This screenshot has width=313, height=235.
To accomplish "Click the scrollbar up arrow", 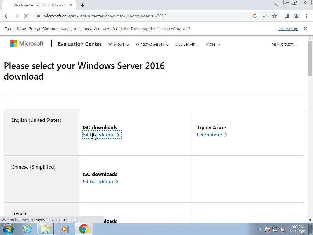I will [310, 38].
